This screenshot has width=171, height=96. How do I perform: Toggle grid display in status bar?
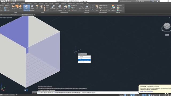(x=125, y=95)
